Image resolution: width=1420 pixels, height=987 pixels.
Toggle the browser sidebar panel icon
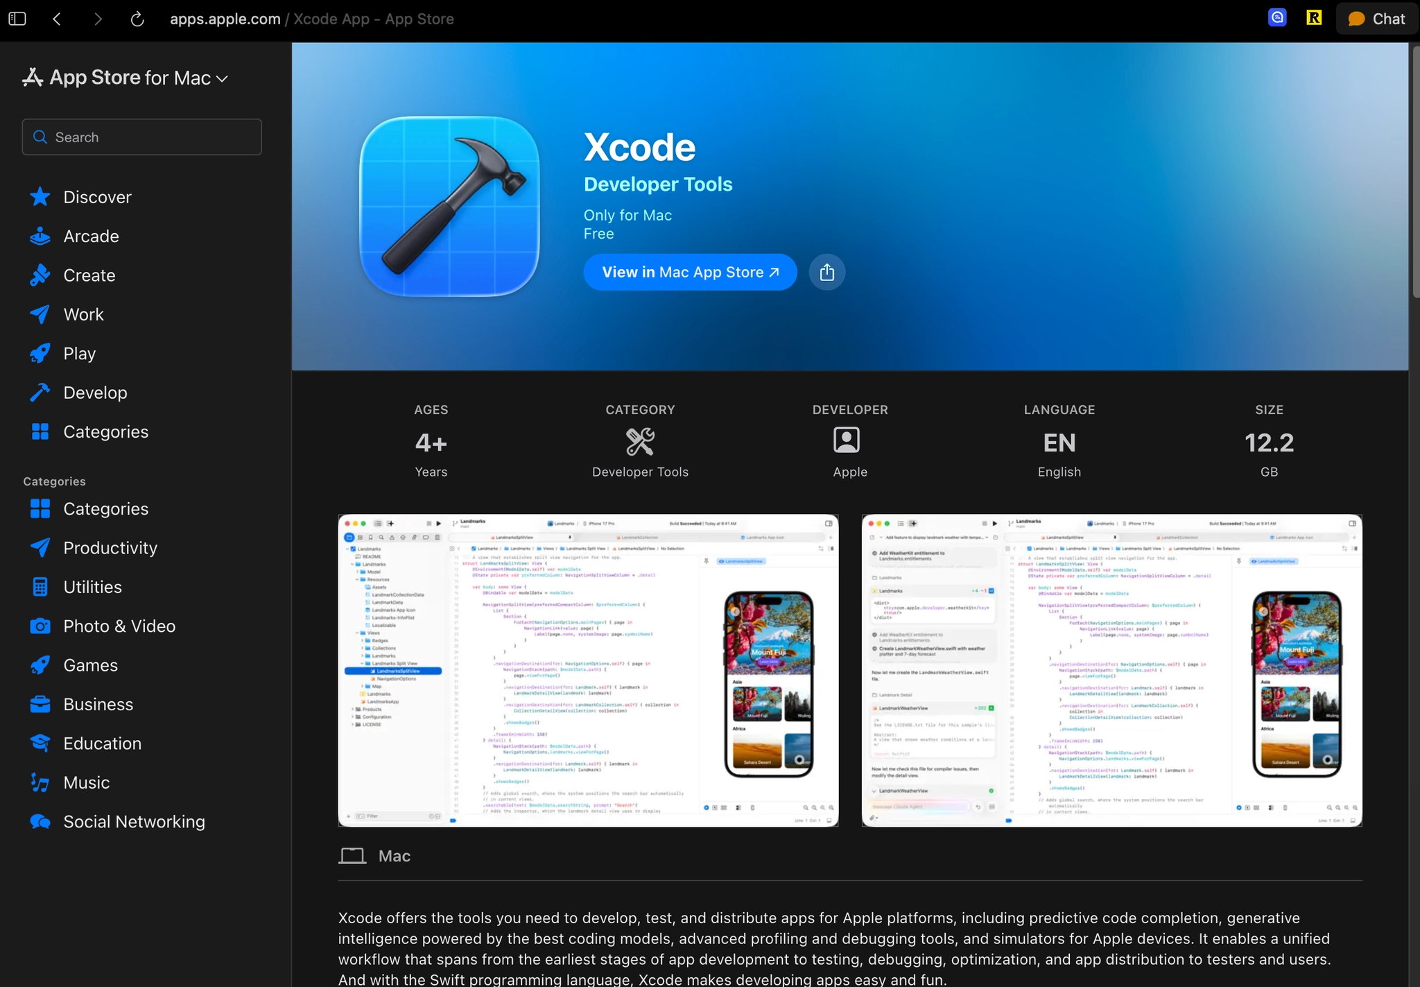[x=17, y=19]
